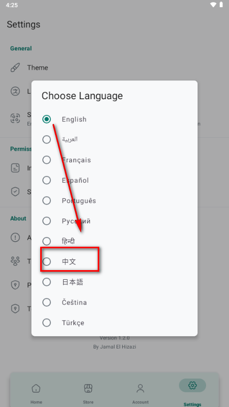
Task: Open the Home tab icon
Action: coord(36,389)
